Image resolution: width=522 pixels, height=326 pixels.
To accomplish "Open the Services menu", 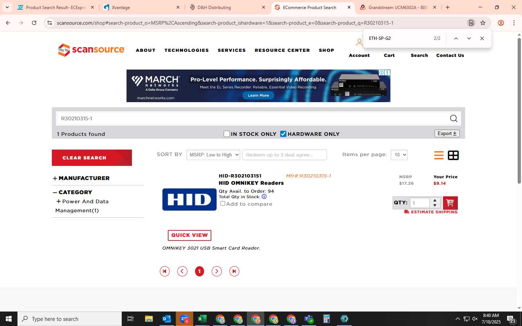I will pyautogui.click(x=232, y=50).
